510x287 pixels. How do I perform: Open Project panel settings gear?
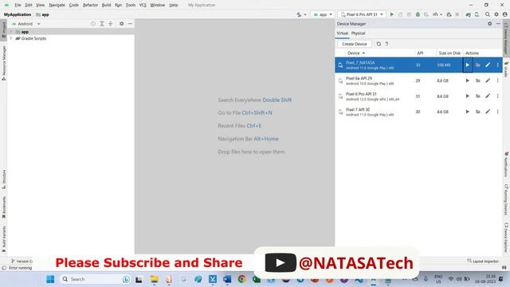click(121, 24)
